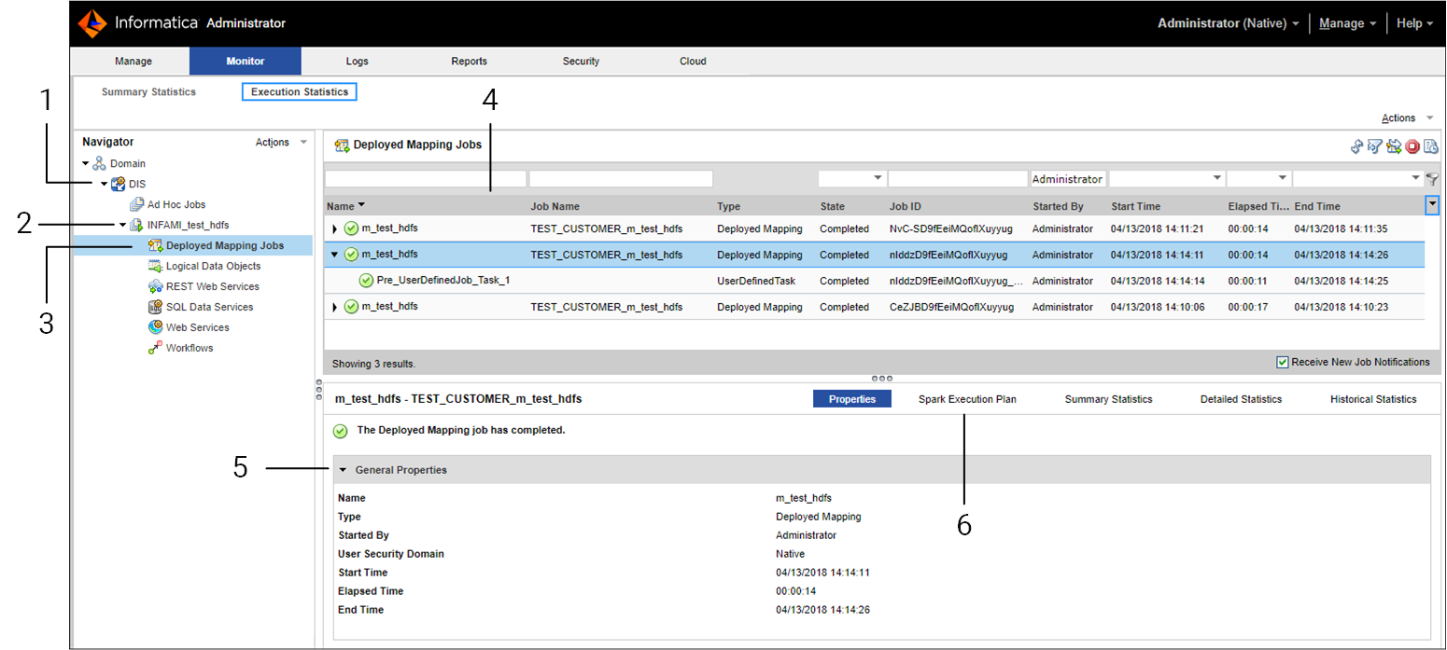The width and height of the screenshot is (1447, 650).
Task: Click the reissue mapping job toolbar icon
Action: (1394, 146)
